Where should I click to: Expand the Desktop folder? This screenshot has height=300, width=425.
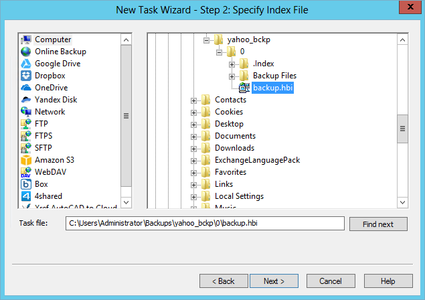[193, 125]
